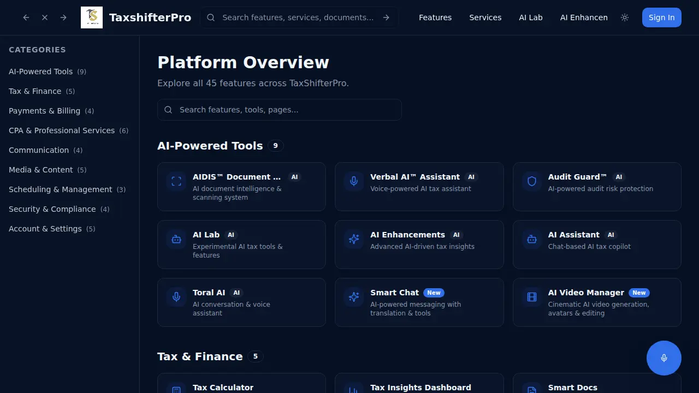The height and width of the screenshot is (393, 699).
Task: Click the AI Video Manager film icon
Action: tap(532, 297)
